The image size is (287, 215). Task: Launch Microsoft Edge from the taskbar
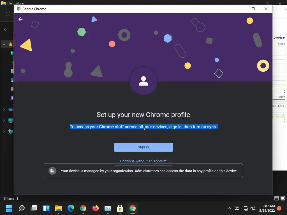tap(71, 208)
